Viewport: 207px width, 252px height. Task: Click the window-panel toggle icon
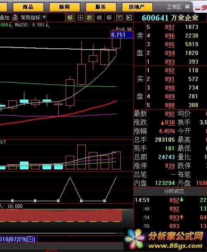pyautogui.click(x=119, y=17)
